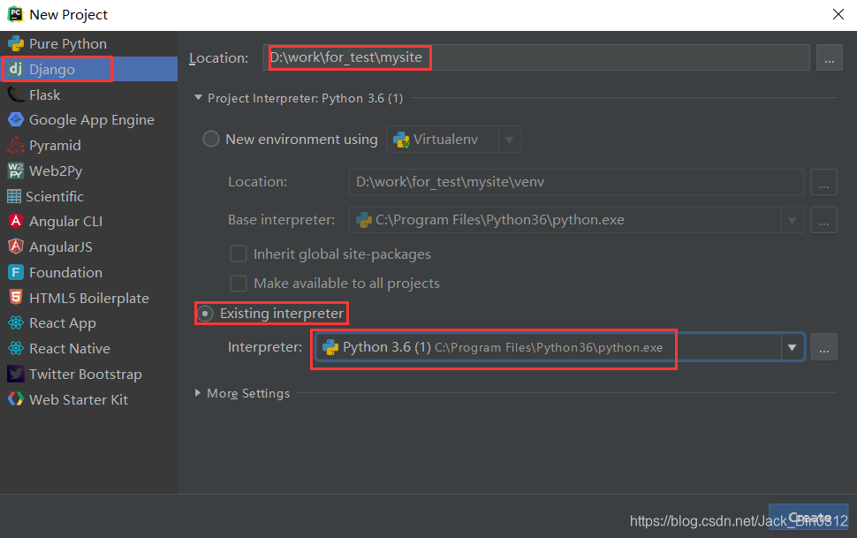Click the Scientific grid icon
The height and width of the screenshot is (538, 857).
pyautogui.click(x=14, y=196)
